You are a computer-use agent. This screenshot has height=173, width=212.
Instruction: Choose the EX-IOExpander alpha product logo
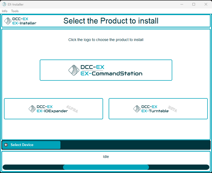(x=54, y=109)
